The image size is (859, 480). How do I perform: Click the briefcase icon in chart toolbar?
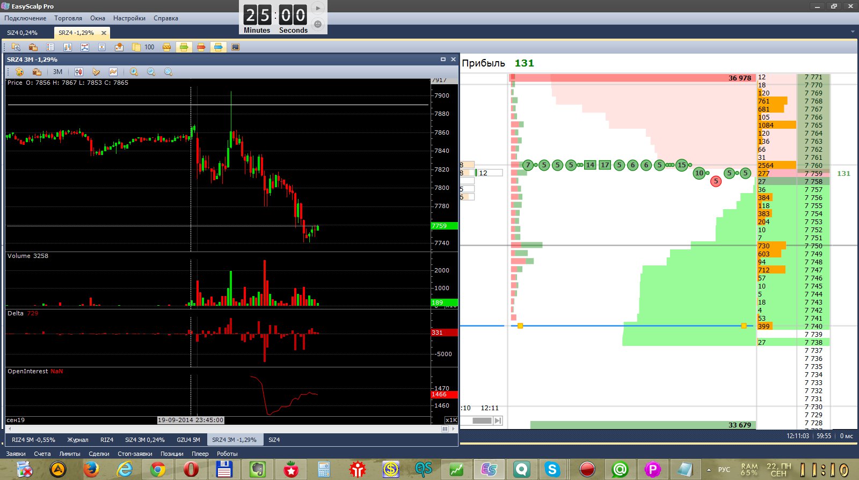37,72
